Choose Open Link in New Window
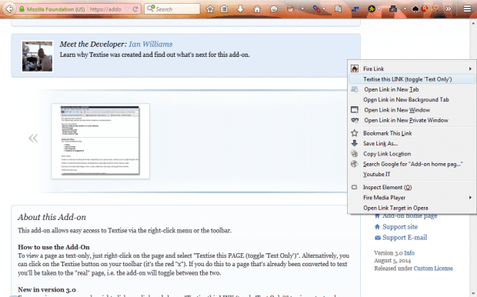The height and width of the screenshot is (297, 477). click(x=412, y=110)
